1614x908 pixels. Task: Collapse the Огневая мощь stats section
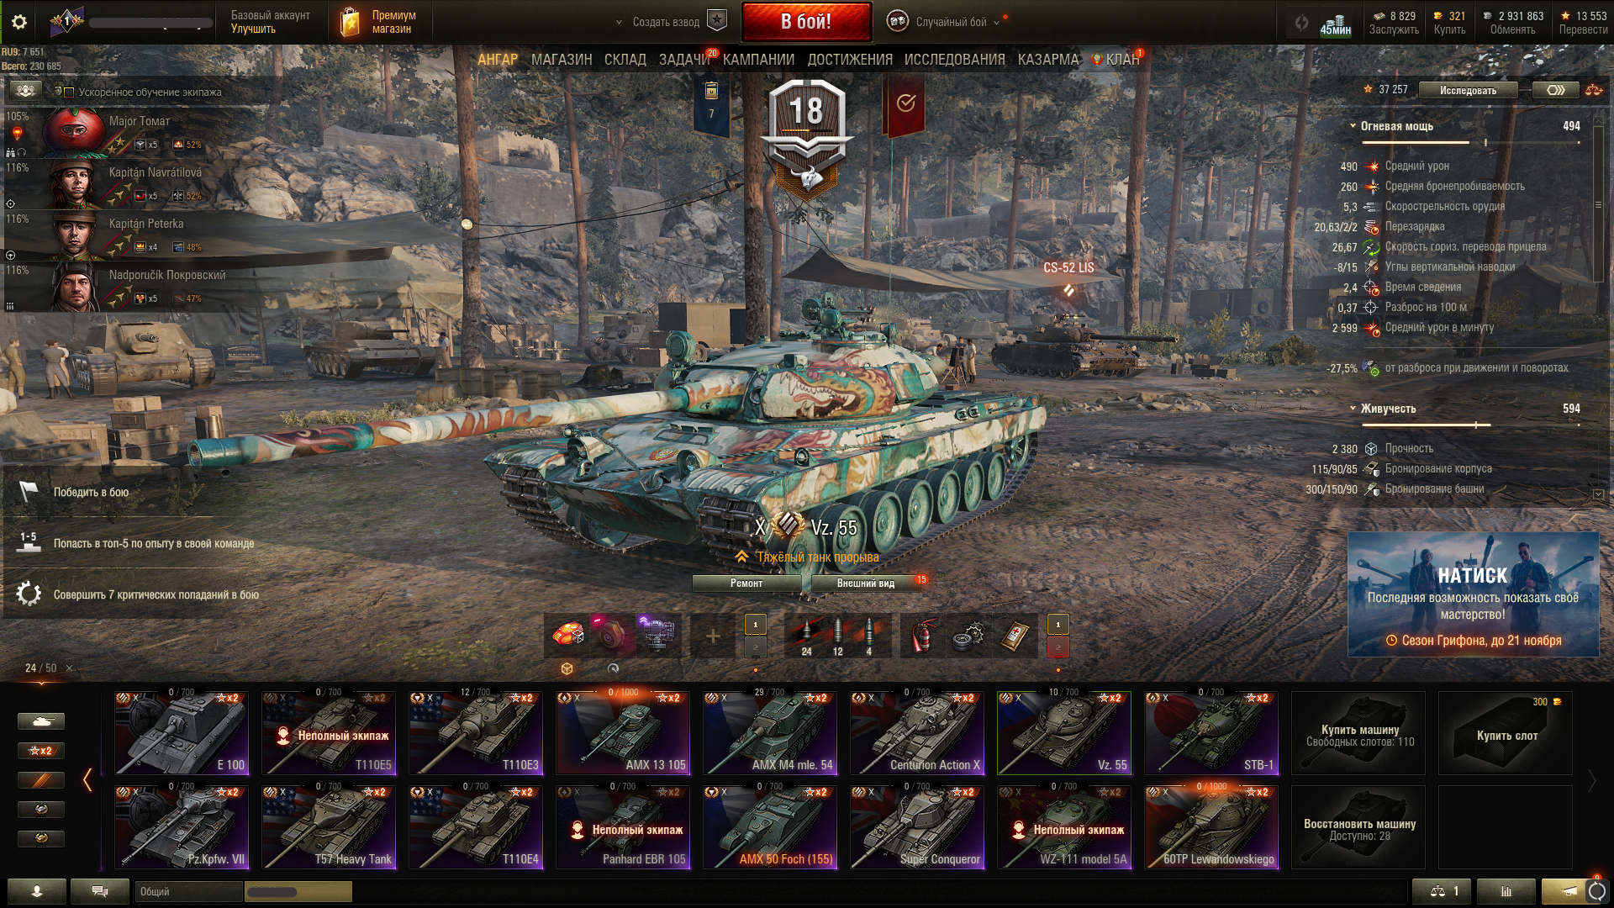[1353, 126]
